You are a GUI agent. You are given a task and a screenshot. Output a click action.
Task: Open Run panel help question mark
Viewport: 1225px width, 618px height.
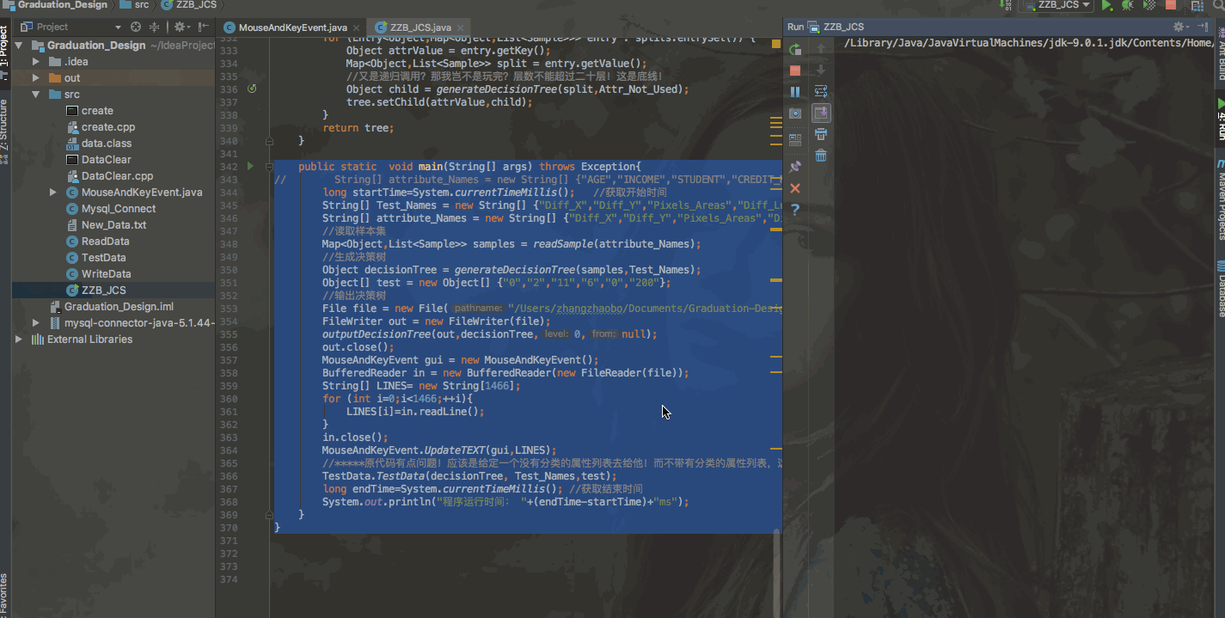click(795, 210)
